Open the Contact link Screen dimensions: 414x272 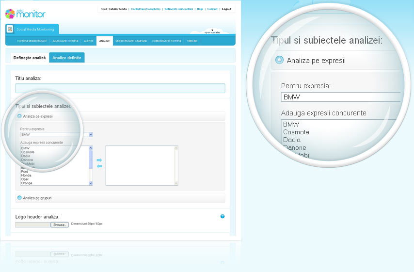[x=212, y=9]
